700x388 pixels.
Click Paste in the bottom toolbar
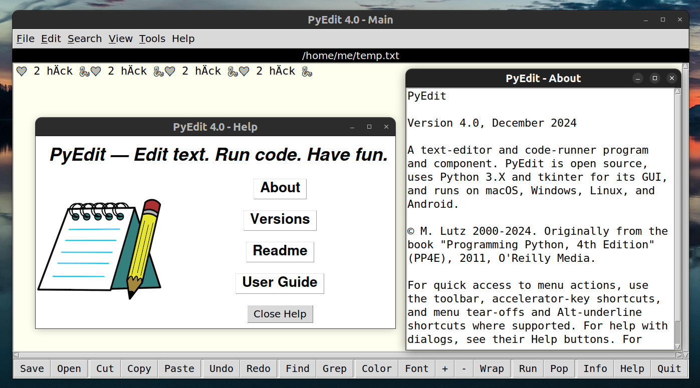[179, 368]
